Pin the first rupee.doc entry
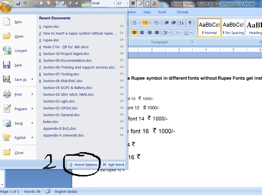 coord(122,26)
